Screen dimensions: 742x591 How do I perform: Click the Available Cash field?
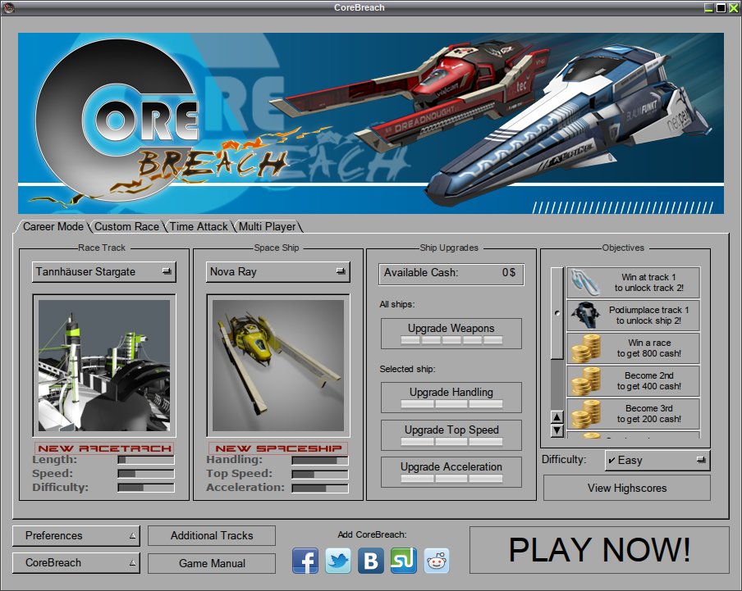click(x=451, y=273)
